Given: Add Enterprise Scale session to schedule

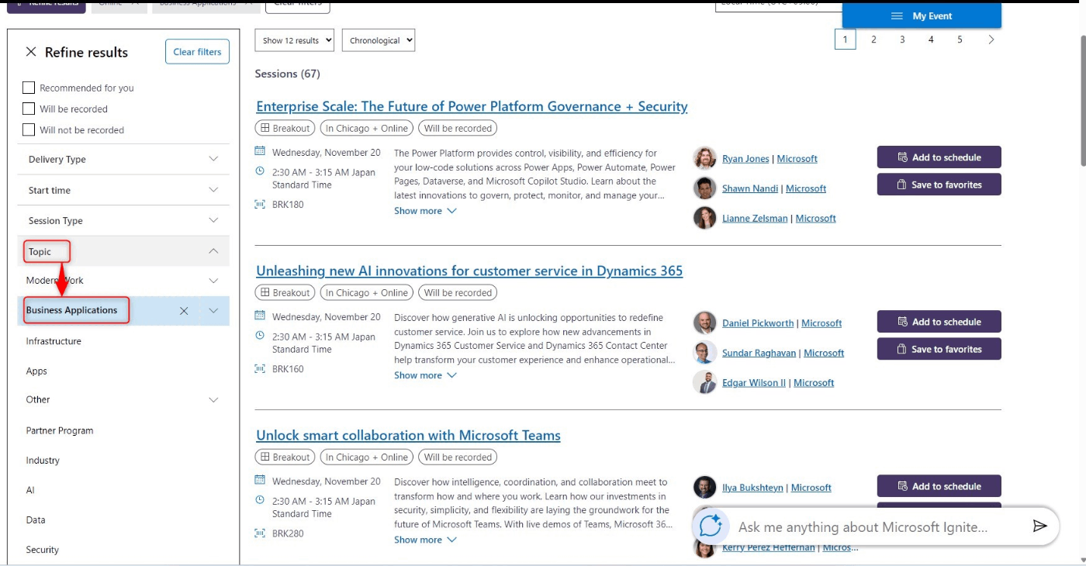Looking at the screenshot, I should coord(939,157).
